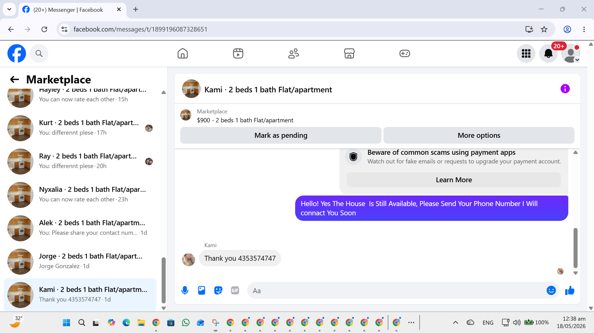
Task: Open Jorge conversation
Action: [x=80, y=261]
